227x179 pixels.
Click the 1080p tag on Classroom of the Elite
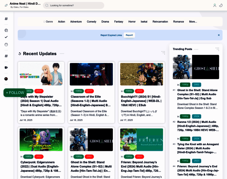tap(79, 91)
